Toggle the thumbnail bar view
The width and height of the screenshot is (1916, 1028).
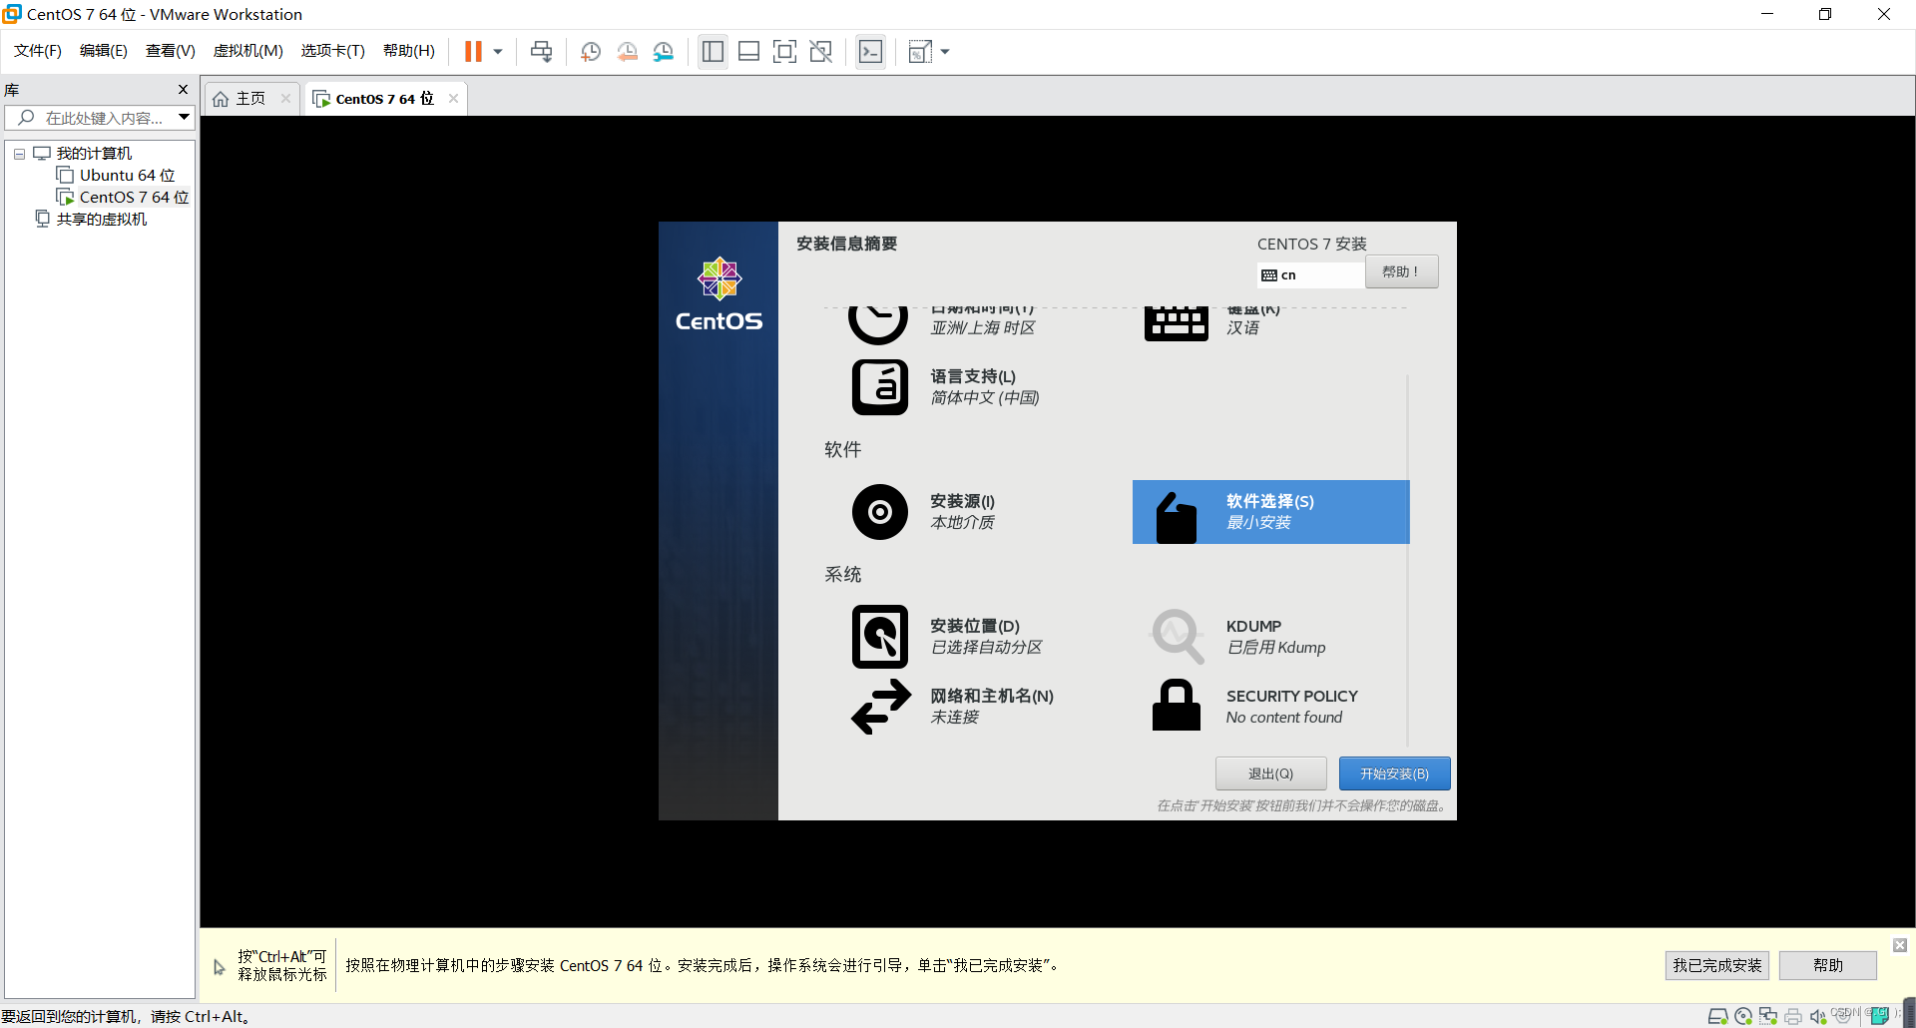(748, 52)
